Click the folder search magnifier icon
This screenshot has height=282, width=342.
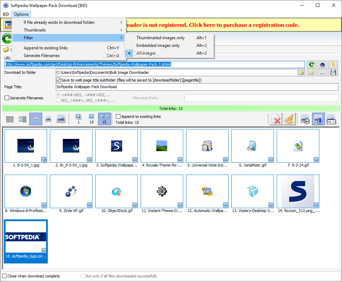(311, 72)
